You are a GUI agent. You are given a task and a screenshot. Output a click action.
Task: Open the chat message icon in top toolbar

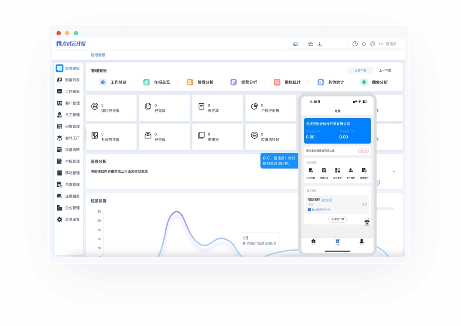(x=295, y=44)
